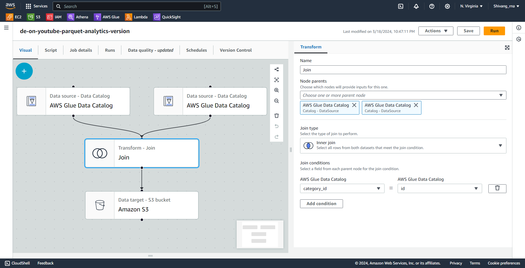This screenshot has height=268, width=525.
Task: Zoom in on the canvas
Action: tap(277, 90)
